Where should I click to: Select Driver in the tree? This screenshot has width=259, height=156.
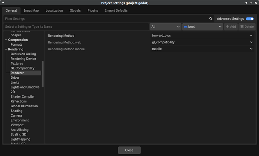[15, 78]
